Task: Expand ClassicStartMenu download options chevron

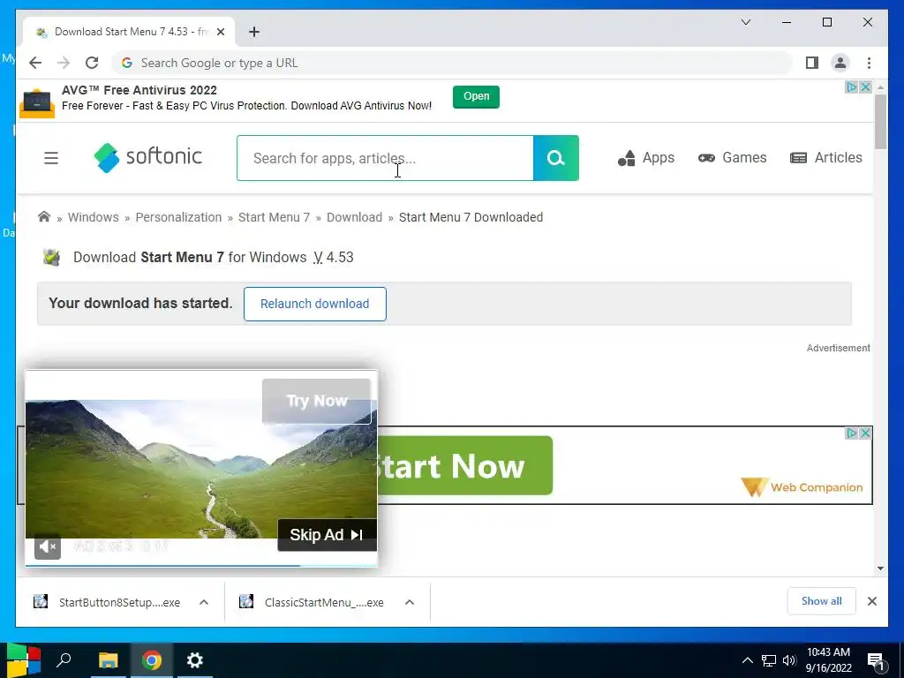Action: tap(410, 602)
